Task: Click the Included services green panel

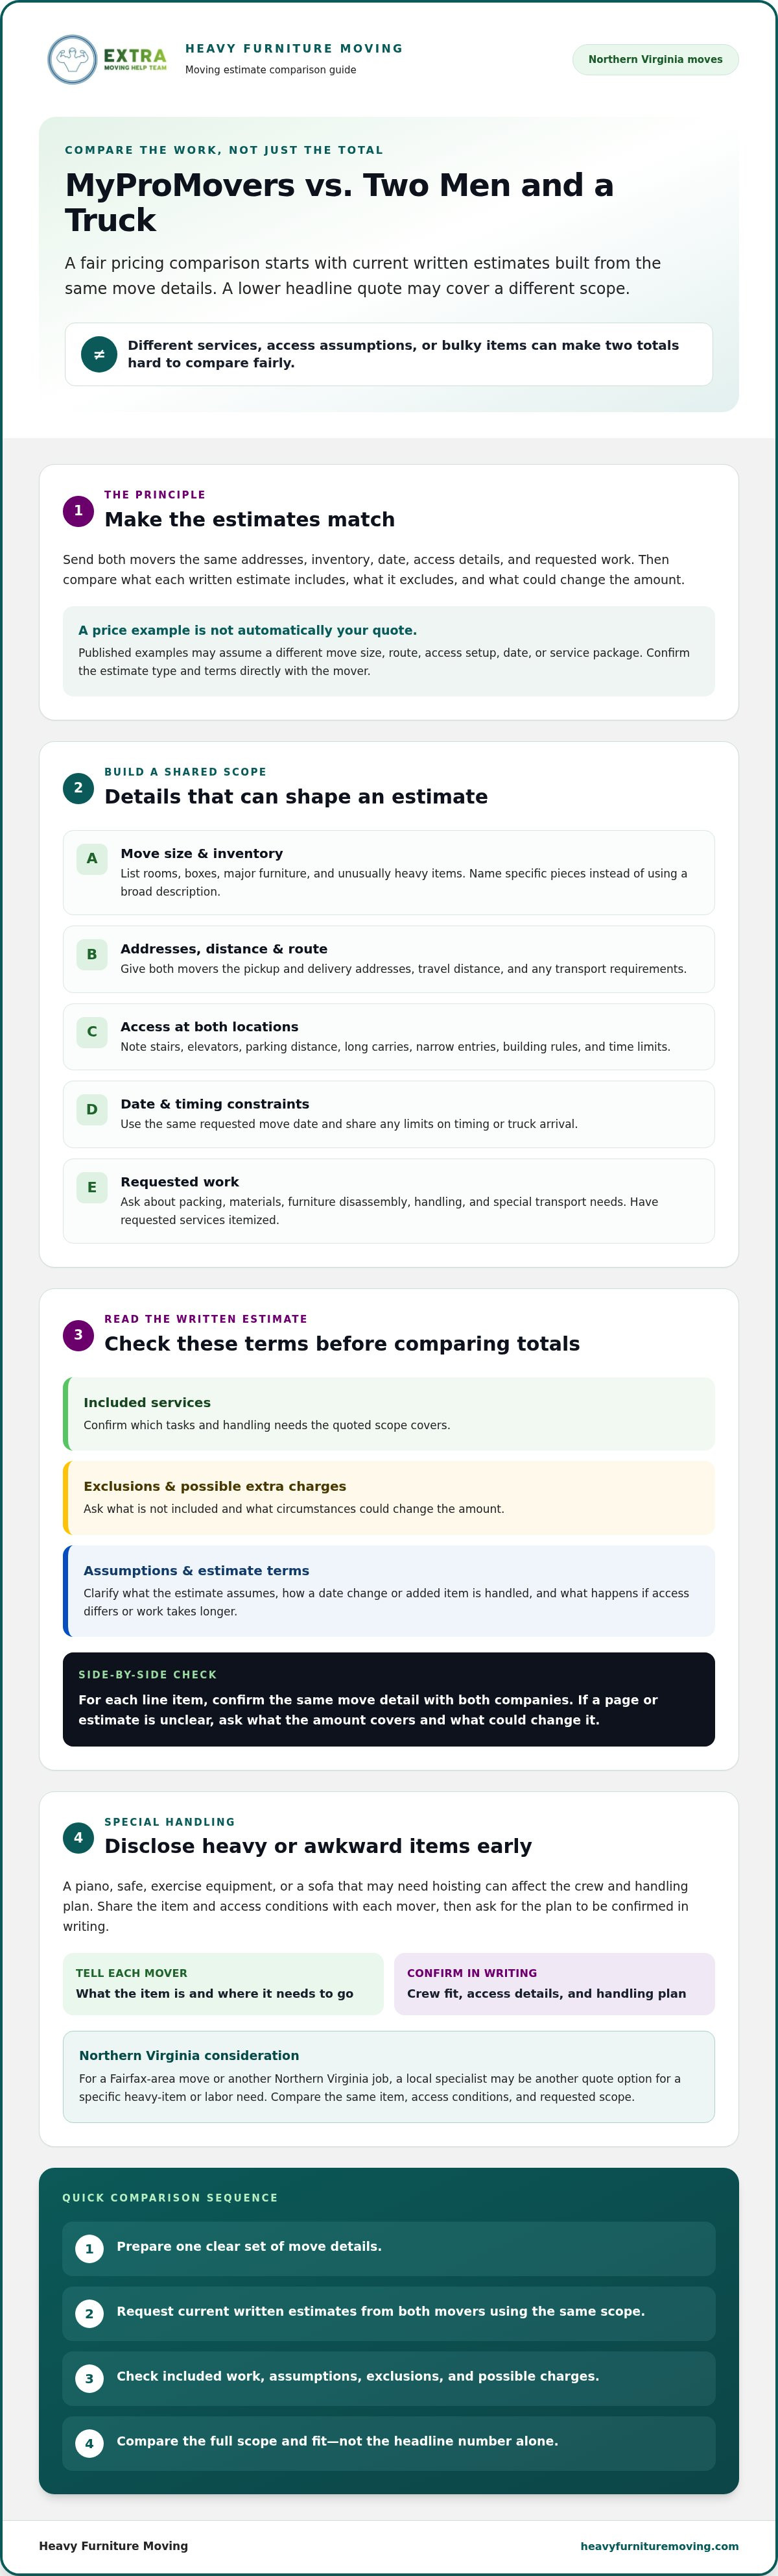Action: pos(388,1413)
